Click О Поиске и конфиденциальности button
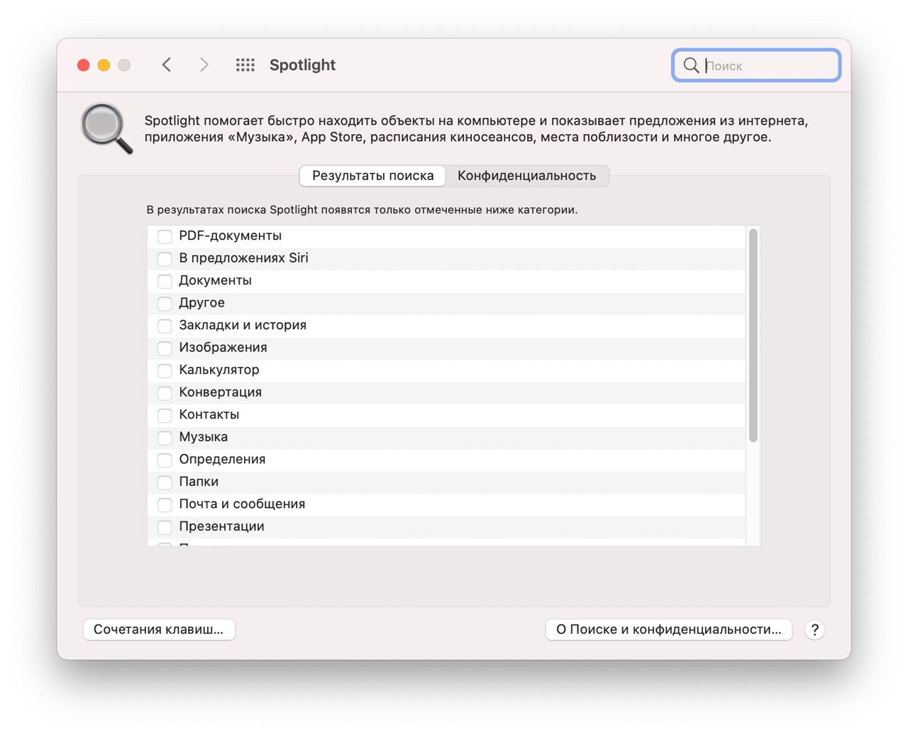The image size is (908, 735). pyautogui.click(x=668, y=629)
